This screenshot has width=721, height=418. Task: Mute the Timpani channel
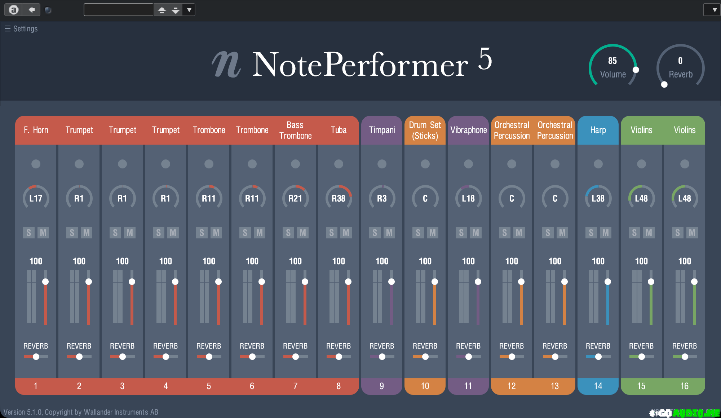tap(389, 233)
